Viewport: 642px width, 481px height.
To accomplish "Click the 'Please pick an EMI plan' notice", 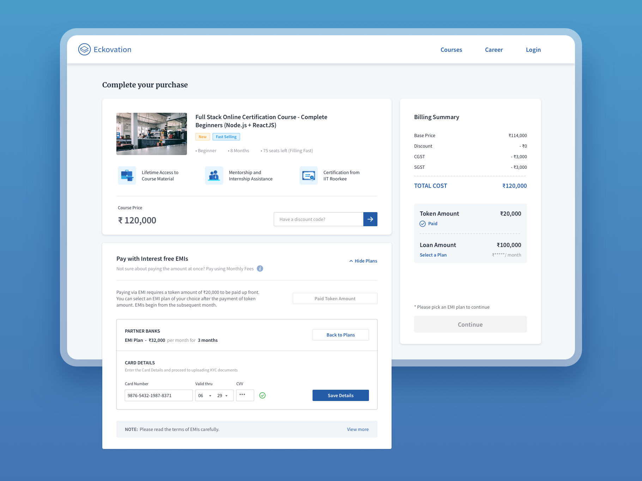I will tap(452, 307).
